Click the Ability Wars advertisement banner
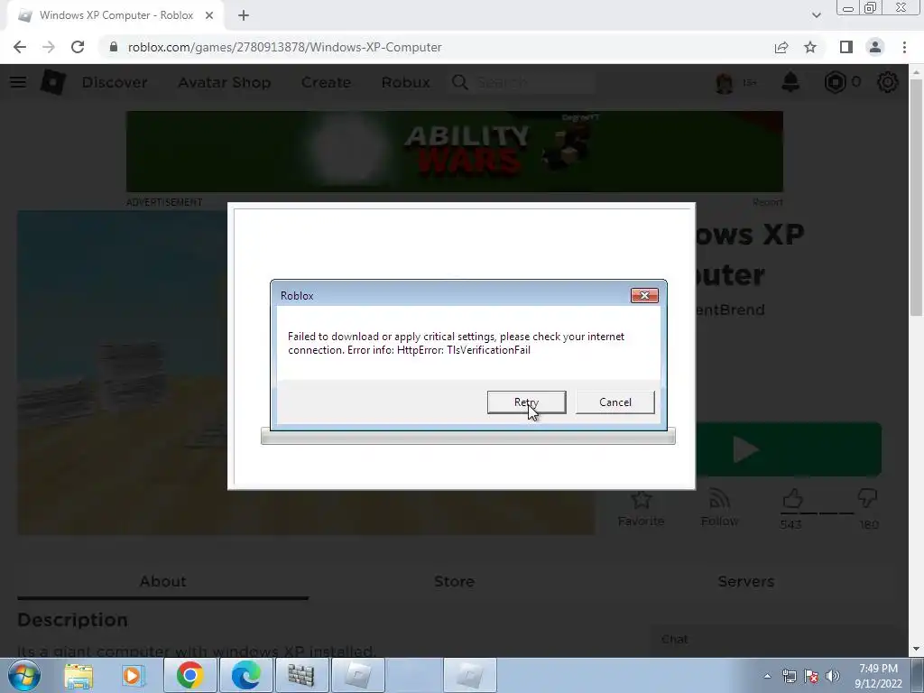This screenshot has height=693, width=924. 455,152
